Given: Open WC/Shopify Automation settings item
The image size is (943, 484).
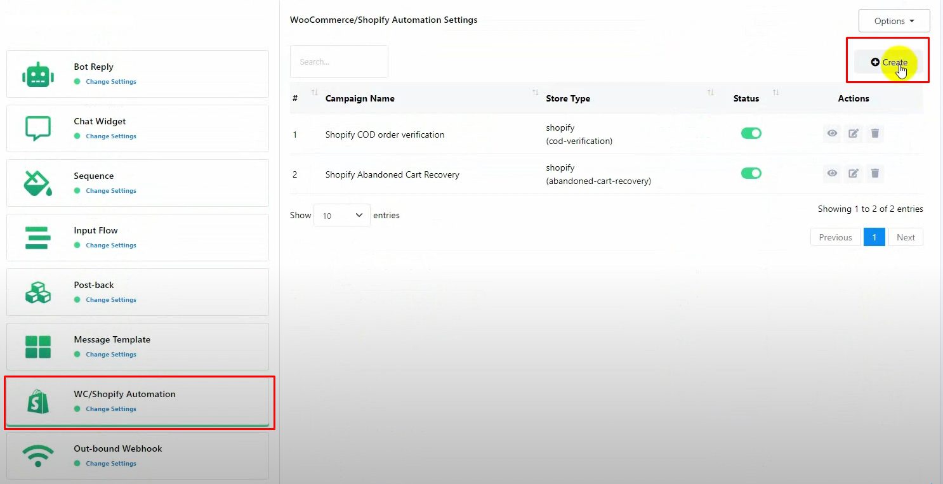Looking at the screenshot, I should pyautogui.click(x=124, y=394).
